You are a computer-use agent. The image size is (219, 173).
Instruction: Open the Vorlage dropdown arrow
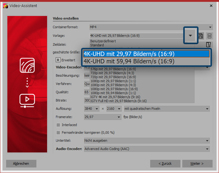coord(190,36)
